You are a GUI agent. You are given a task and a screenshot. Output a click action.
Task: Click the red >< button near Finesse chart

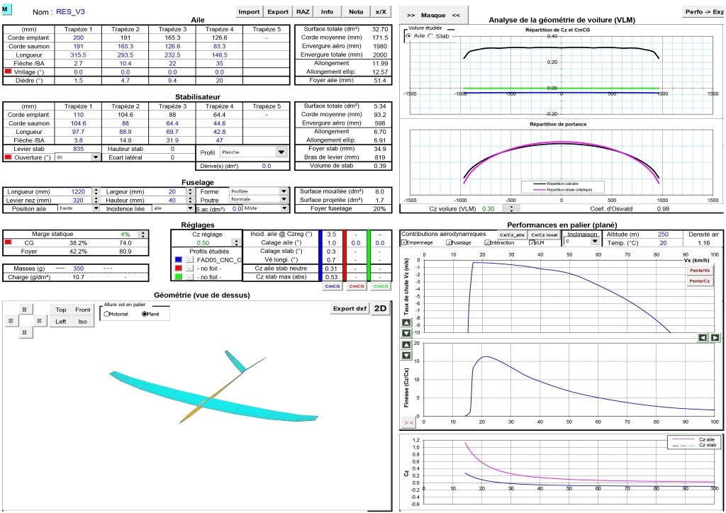[408, 422]
